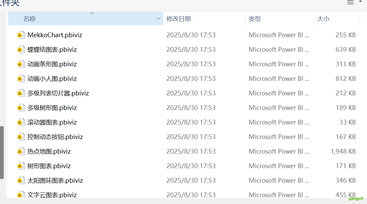Select the 控制动态按钮.pbiviz file name
Viewport: 367px width, 204px height.
(x=55, y=137)
